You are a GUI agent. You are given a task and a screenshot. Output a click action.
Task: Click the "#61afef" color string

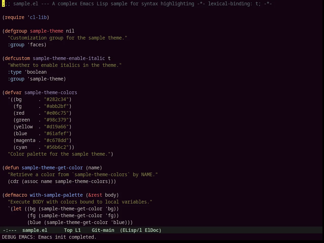tap(56, 133)
